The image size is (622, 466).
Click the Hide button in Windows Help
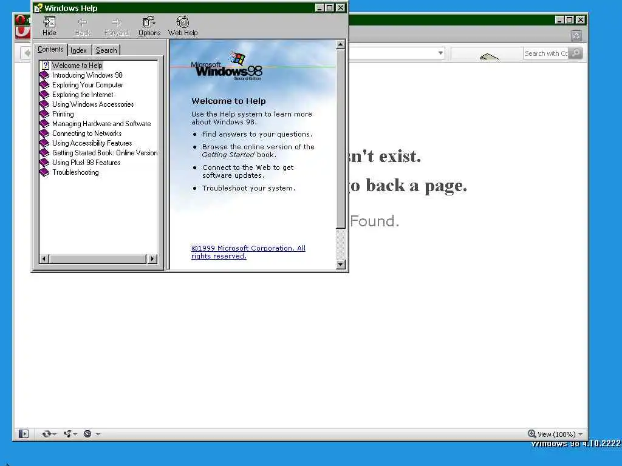[x=49, y=27]
